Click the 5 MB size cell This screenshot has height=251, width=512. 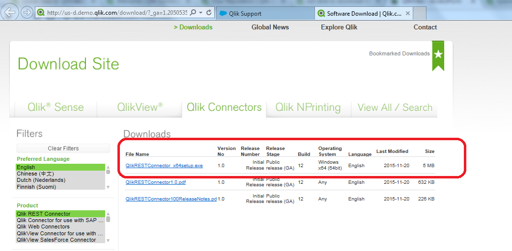pyautogui.click(x=429, y=166)
